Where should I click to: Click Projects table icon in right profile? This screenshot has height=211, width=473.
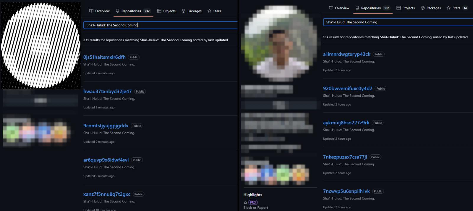399,8
